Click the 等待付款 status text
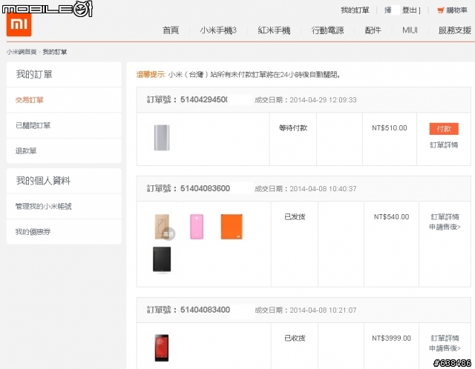The width and height of the screenshot is (475, 369). coord(293,128)
